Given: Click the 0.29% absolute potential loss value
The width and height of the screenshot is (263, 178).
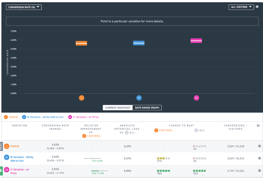Looking at the screenshot, I should coord(127,146).
